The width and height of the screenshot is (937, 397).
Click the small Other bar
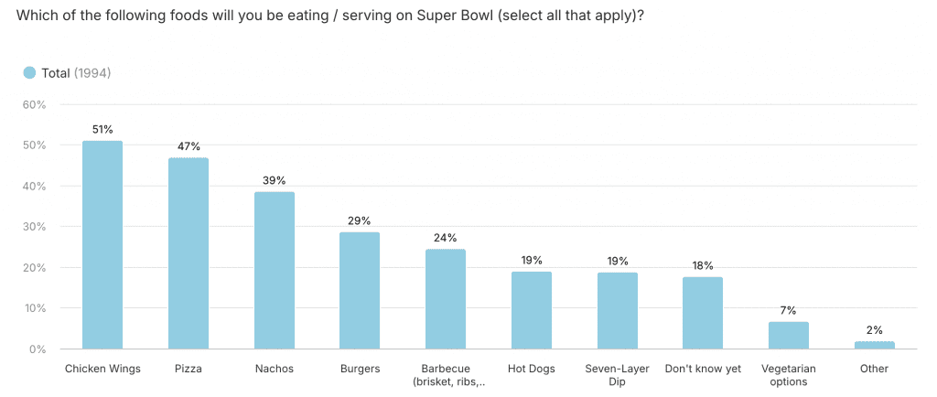coord(874,345)
